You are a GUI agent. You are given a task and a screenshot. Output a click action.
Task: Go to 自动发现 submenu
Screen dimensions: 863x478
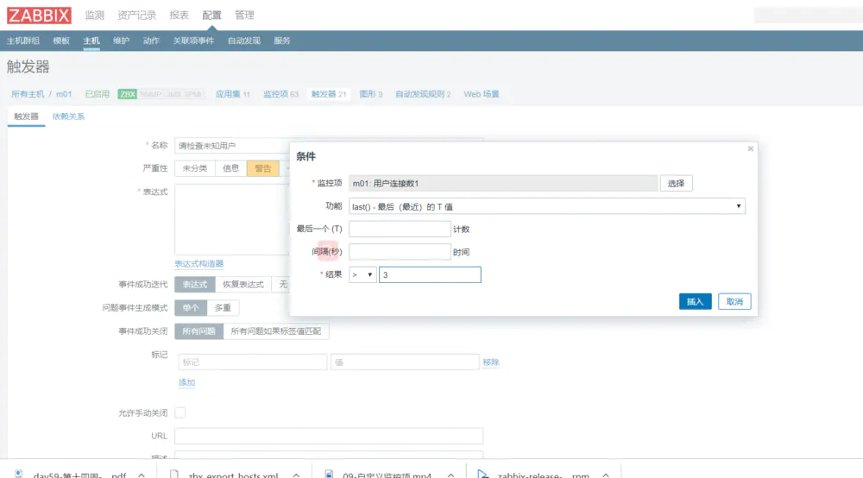[x=244, y=41]
